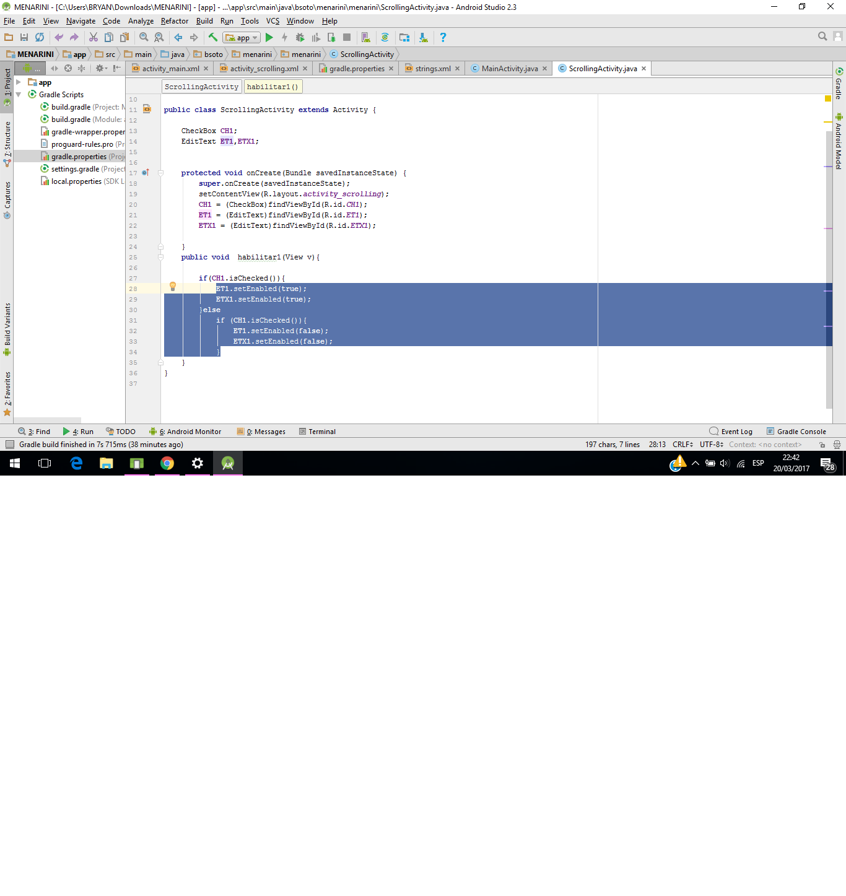Debug the app with the bug icon
846x896 pixels.
point(300,38)
